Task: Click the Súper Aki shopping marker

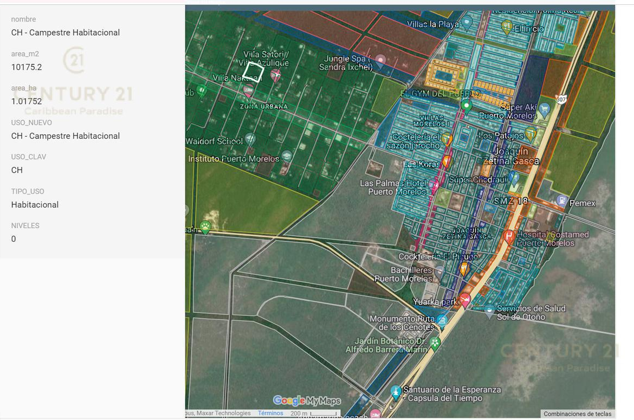Action: point(544,109)
